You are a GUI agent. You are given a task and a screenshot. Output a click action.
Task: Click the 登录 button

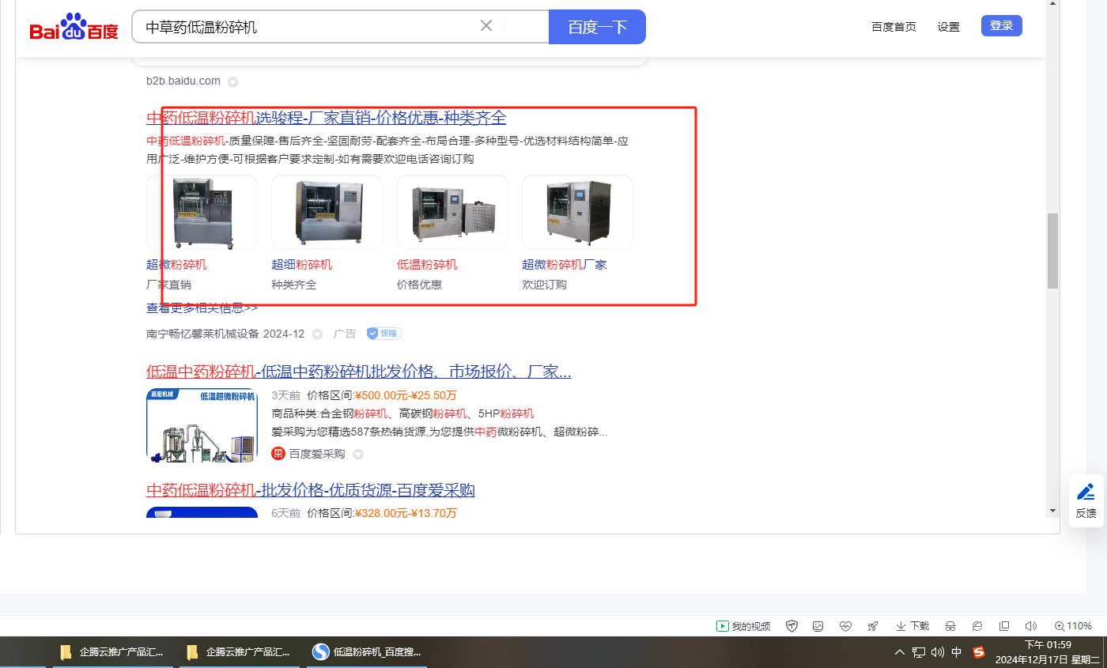1002,25
